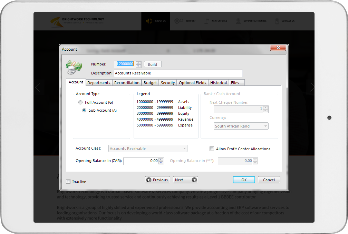Enable Allow Profit Center Allocations
348x234 pixels.
(212, 149)
